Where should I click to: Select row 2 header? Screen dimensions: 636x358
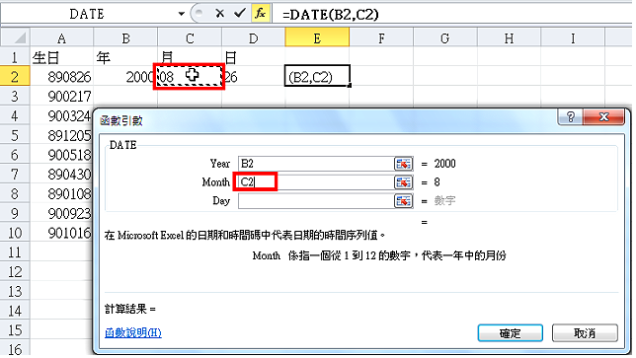point(15,77)
